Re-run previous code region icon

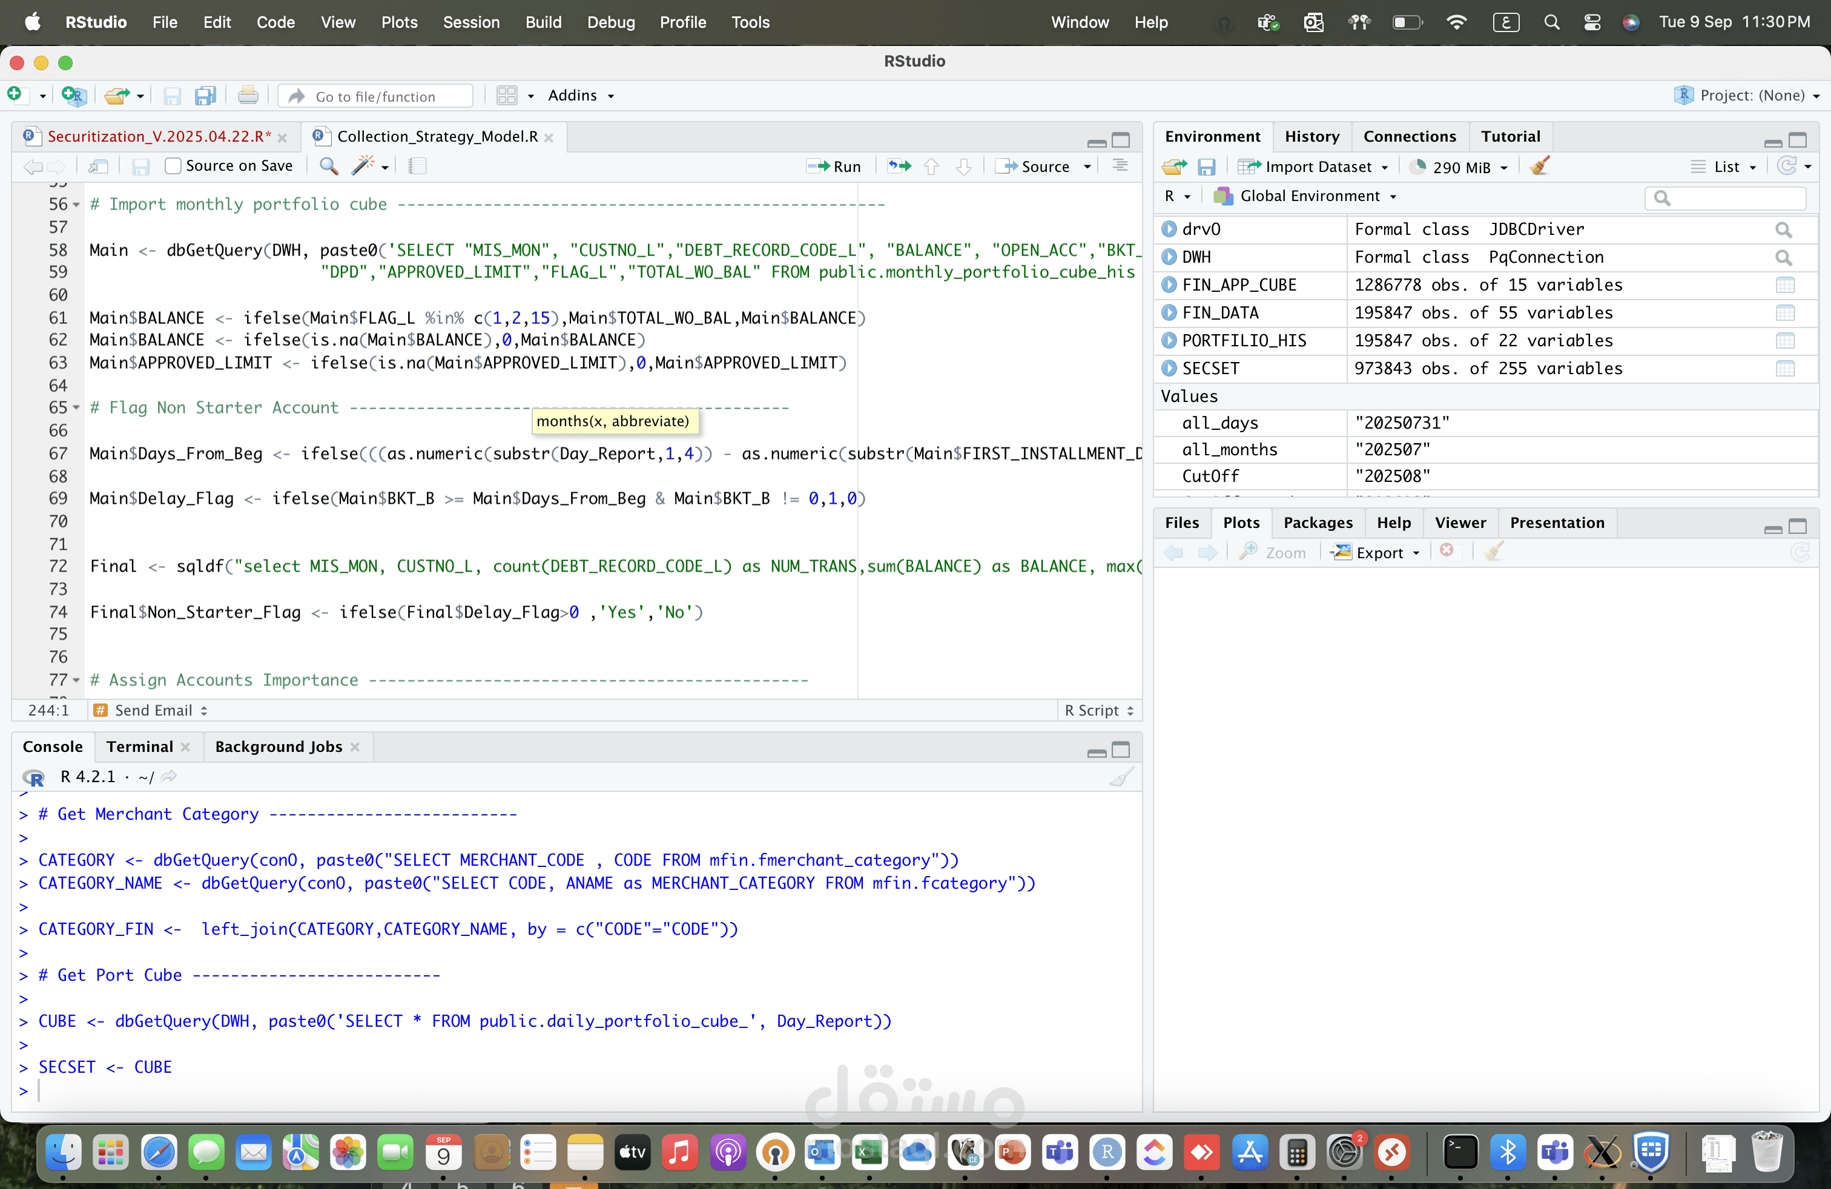pyautogui.click(x=899, y=166)
